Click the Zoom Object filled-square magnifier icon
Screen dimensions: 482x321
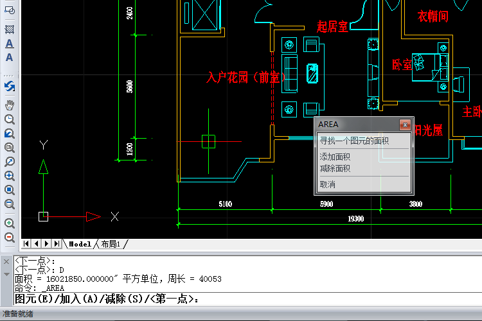tap(10, 190)
